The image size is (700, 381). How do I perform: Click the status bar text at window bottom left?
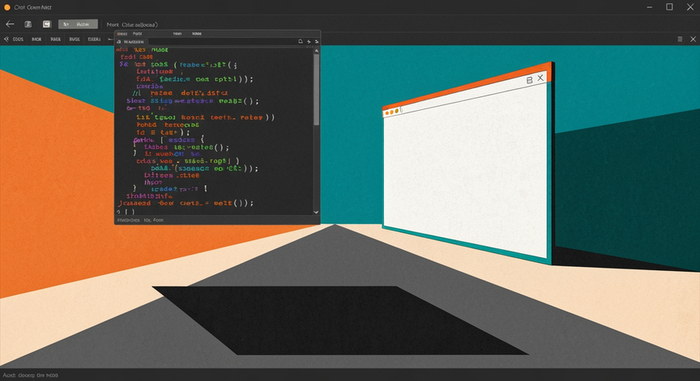point(30,375)
